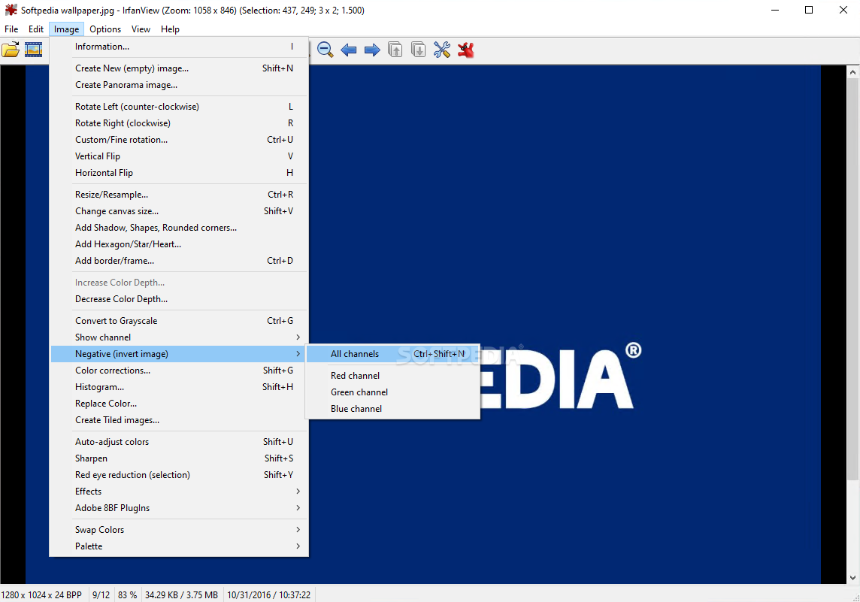
Task: Open the View menu
Action: (x=141, y=29)
